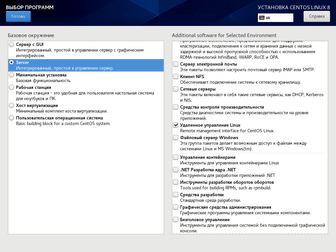Uncheck Удаленное управление Linux

[176, 125]
